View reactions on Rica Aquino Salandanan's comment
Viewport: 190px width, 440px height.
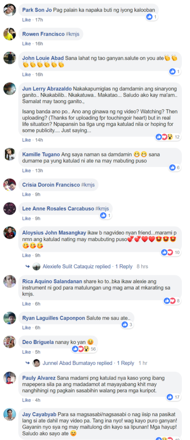(173, 301)
